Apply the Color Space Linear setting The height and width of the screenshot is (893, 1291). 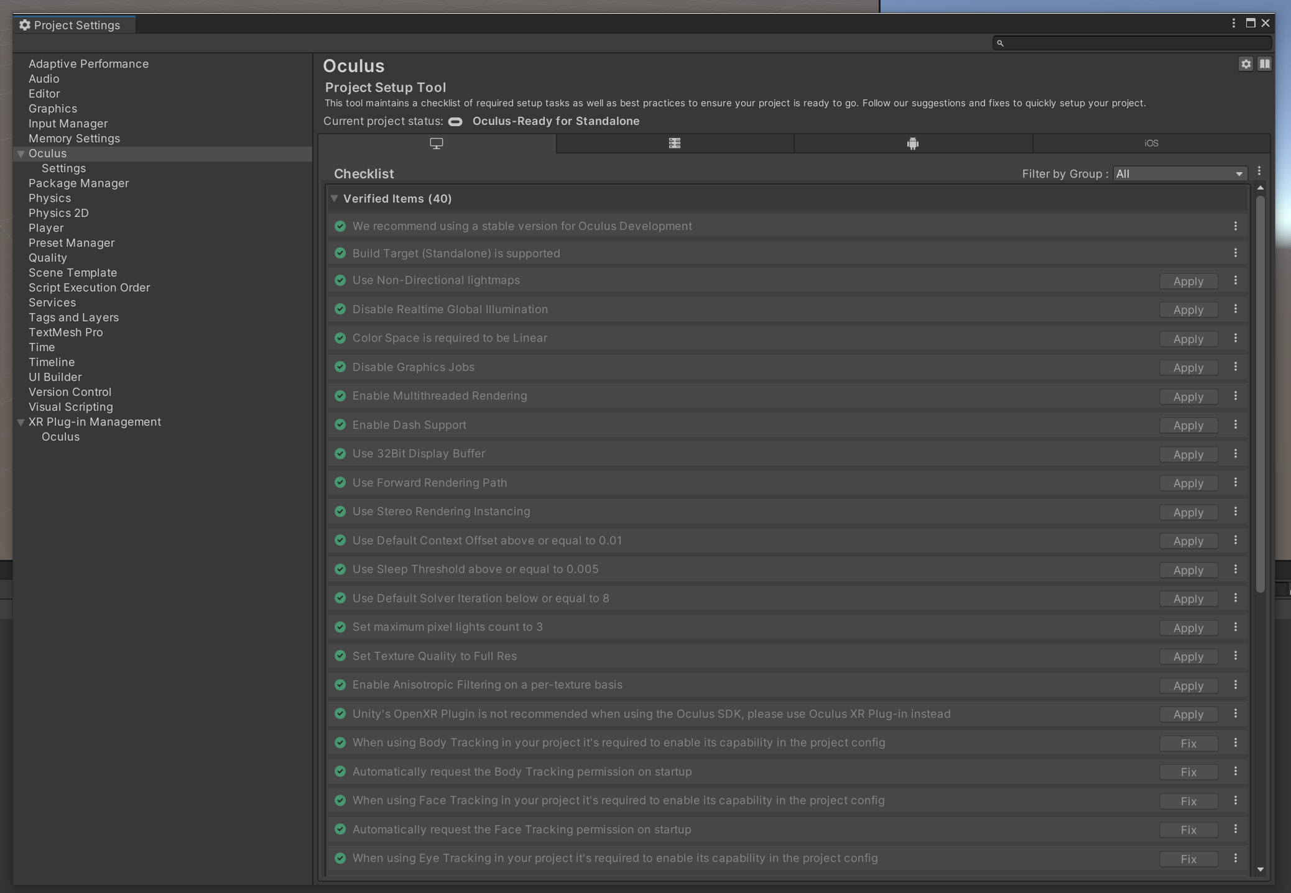[x=1188, y=339]
